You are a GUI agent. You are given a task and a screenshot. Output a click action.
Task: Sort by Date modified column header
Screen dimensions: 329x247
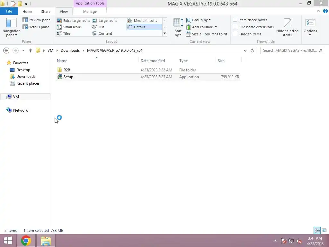point(153,61)
